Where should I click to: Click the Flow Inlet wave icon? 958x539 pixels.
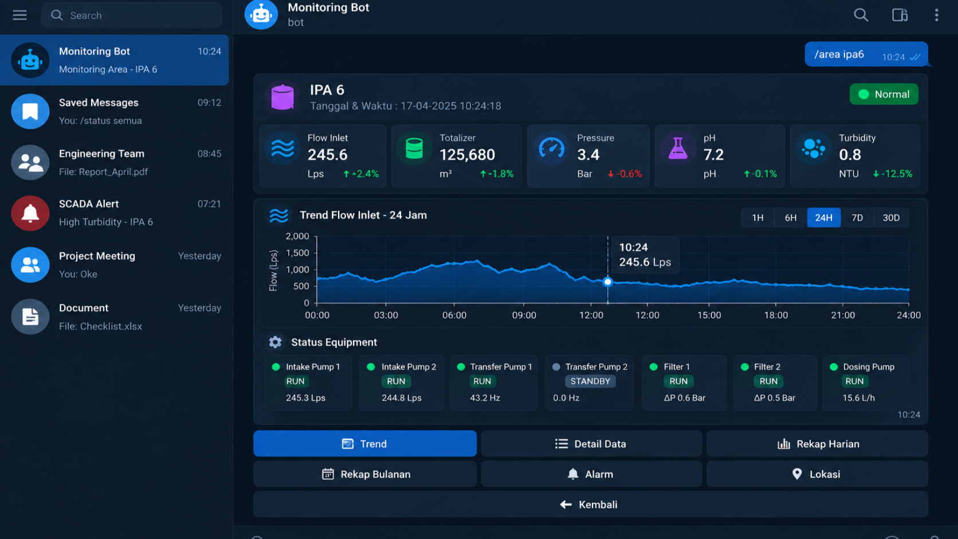282,148
